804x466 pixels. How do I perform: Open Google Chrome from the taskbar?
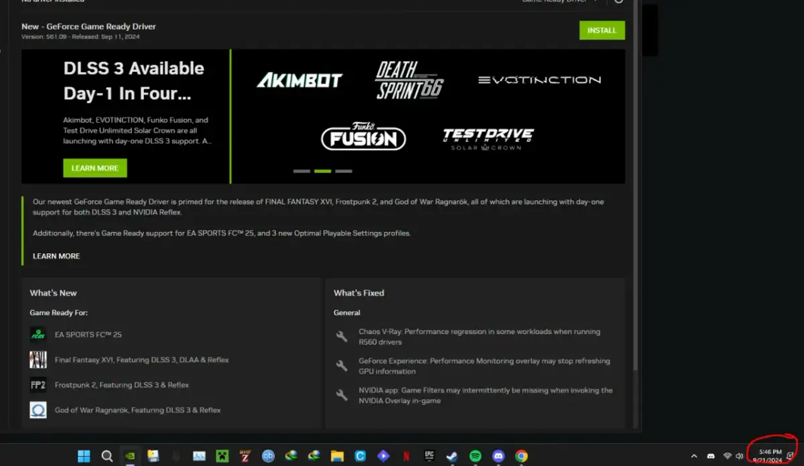521,455
